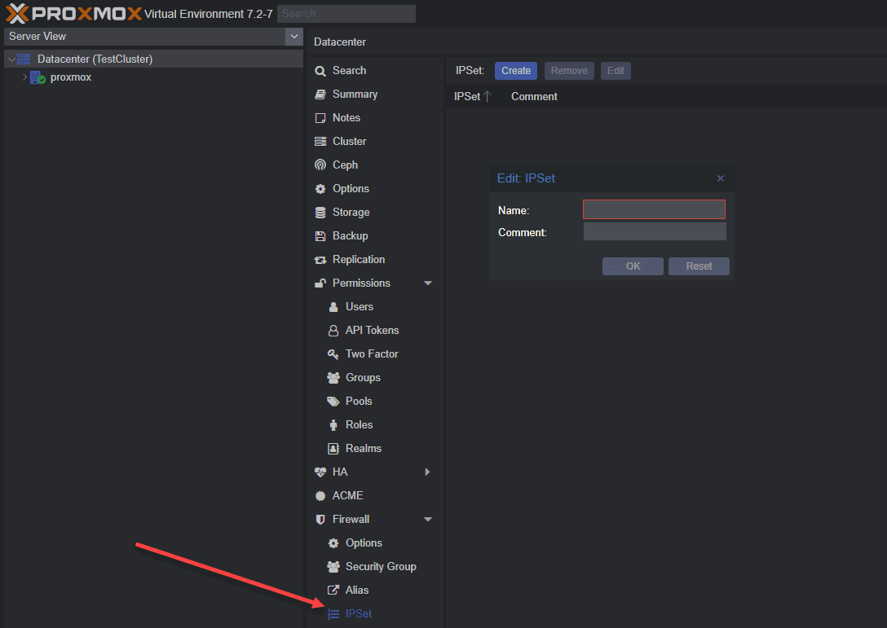Image resolution: width=887 pixels, height=628 pixels.
Task: Collapse the Firewall submenu arrow
Action: 428,520
